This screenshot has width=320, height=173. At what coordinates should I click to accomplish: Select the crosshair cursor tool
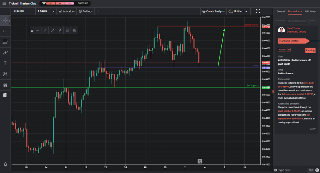coord(5,20)
